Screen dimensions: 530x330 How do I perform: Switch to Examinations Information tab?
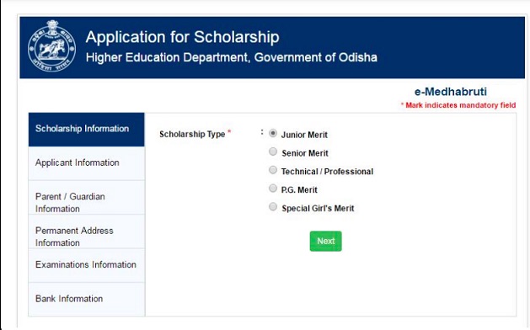[87, 265]
